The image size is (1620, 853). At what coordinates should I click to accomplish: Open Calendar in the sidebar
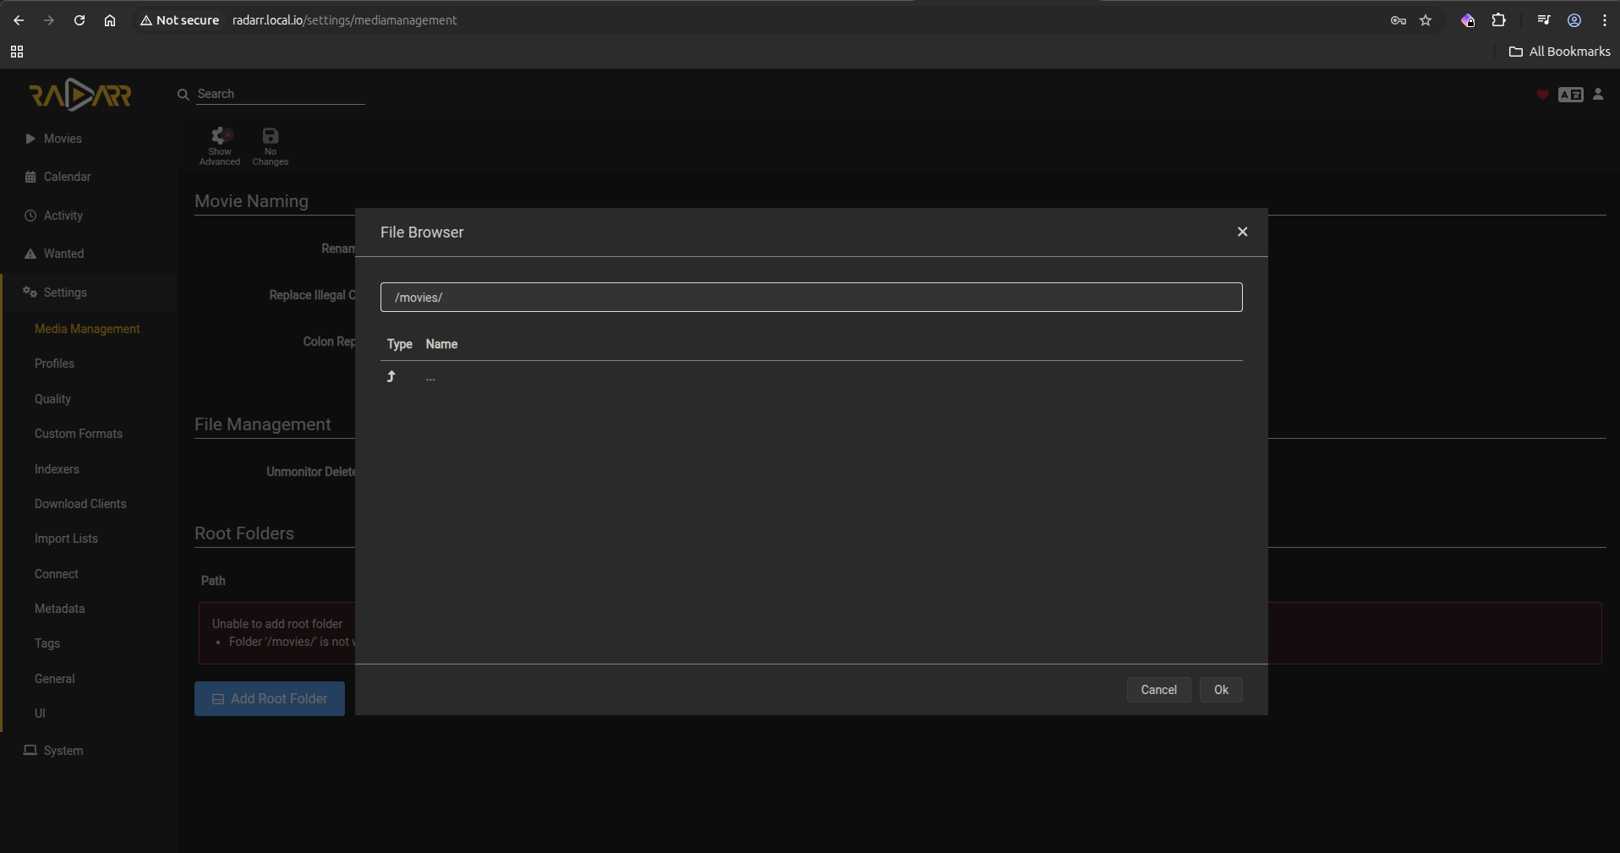[67, 177]
